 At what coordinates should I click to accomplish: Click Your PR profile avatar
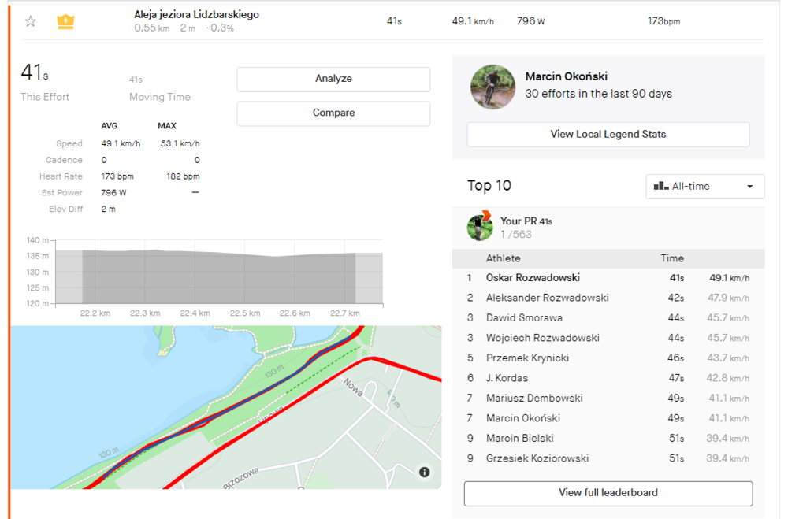479,227
